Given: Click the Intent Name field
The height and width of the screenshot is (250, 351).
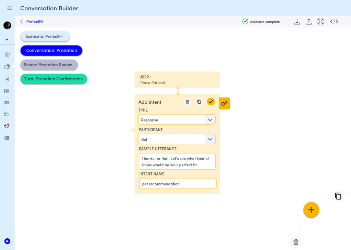Looking at the screenshot, I should pyautogui.click(x=178, y=184).
